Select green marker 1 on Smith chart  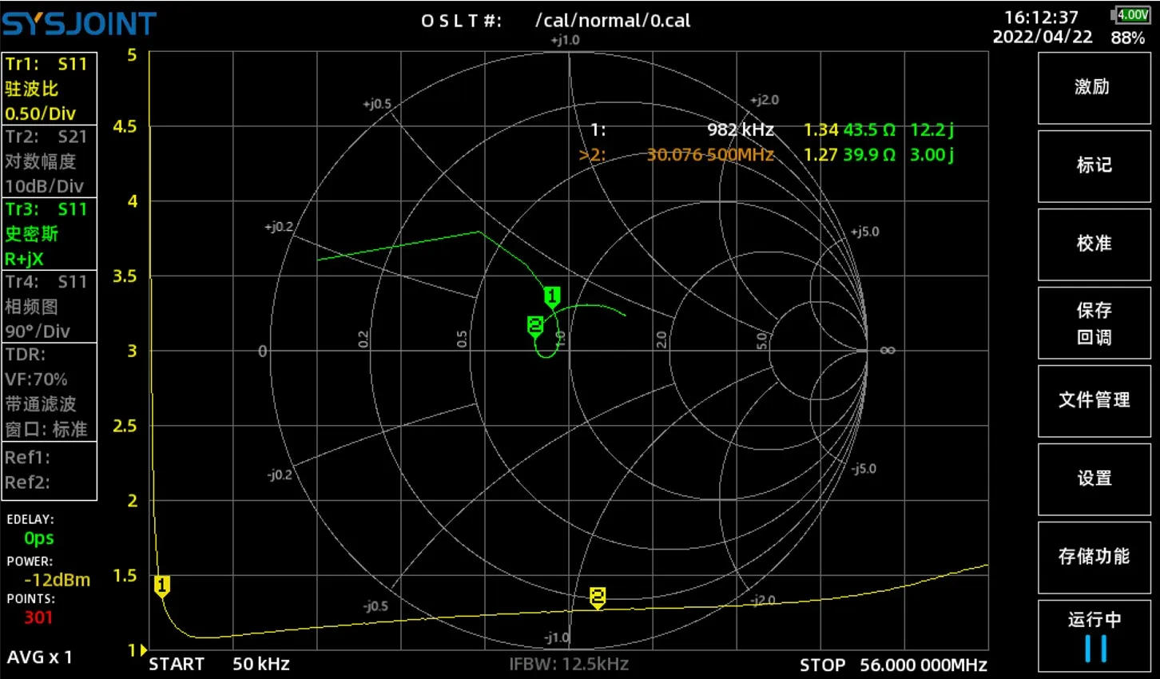[551, 296]
